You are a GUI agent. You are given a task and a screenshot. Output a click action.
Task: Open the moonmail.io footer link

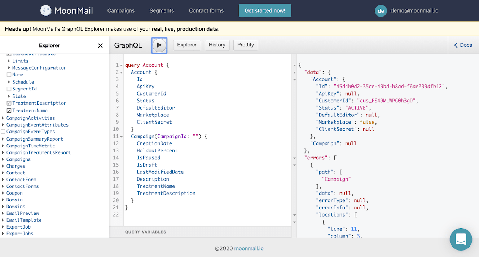point(249,248)
